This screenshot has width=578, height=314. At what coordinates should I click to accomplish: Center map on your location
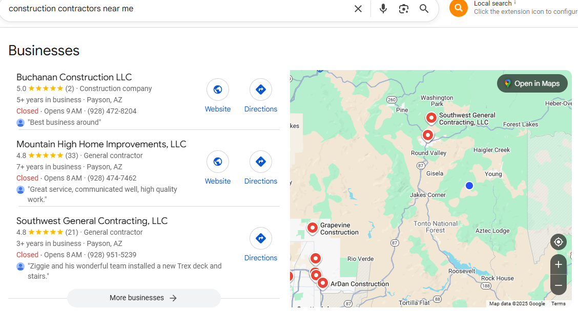[558, 242]
